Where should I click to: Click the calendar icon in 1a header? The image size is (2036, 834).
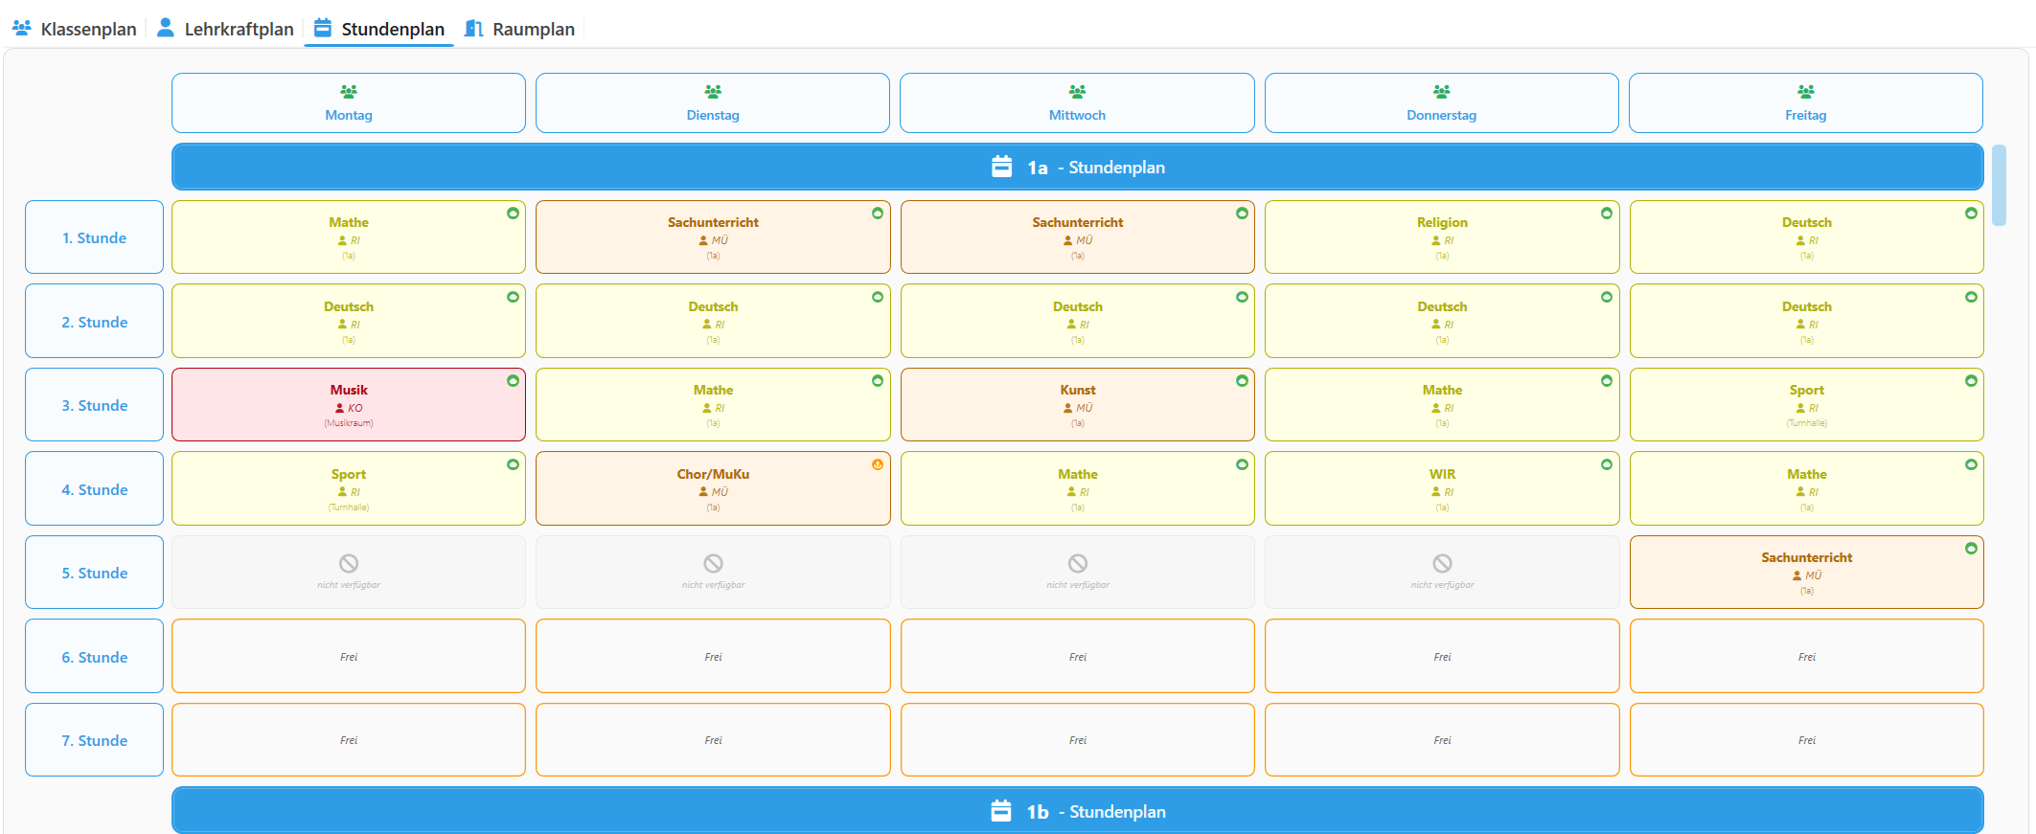(x=1001, y=167)
